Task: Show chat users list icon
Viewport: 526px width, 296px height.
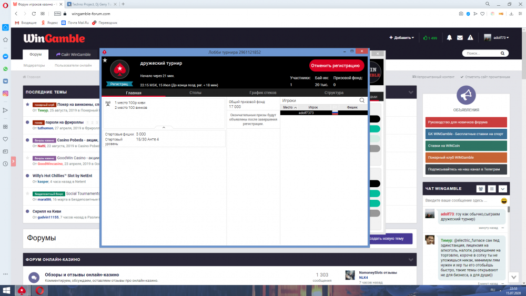Action: coord(480,189)
